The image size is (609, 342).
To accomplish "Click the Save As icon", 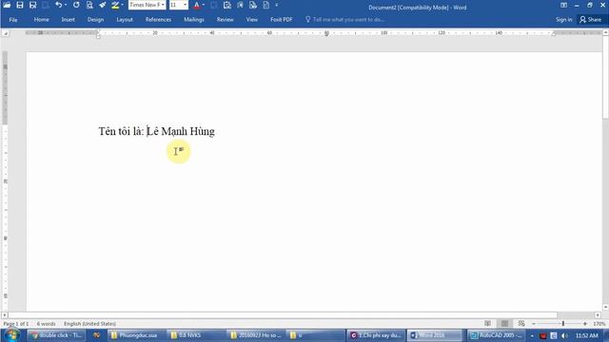I will point(32,5).
